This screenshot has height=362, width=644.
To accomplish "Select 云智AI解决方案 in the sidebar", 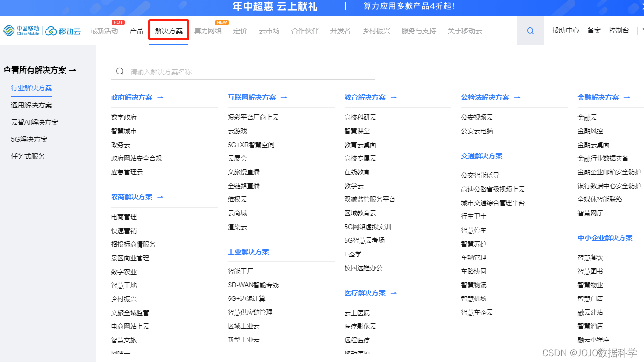I will point(35,123).
